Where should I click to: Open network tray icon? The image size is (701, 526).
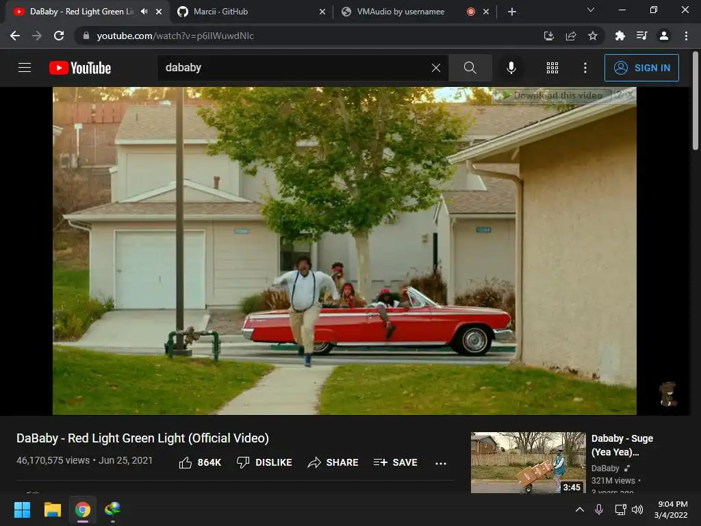620,510
